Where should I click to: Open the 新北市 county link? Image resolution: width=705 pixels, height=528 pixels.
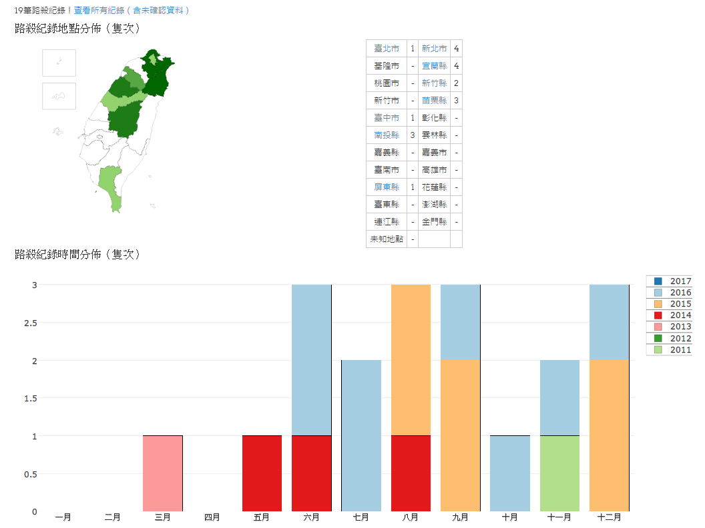(434, 49)
